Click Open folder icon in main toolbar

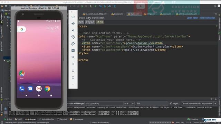click(x=2, y=6)
